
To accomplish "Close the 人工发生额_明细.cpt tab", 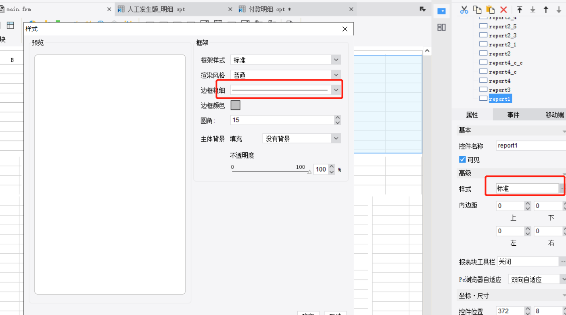I will pyautogui.click(x=230, y=9).
